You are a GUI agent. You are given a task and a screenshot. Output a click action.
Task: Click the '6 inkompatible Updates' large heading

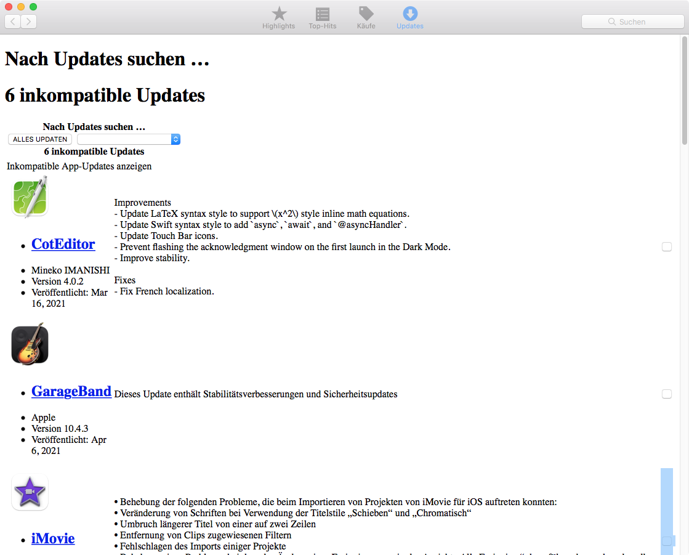[105, 95]
